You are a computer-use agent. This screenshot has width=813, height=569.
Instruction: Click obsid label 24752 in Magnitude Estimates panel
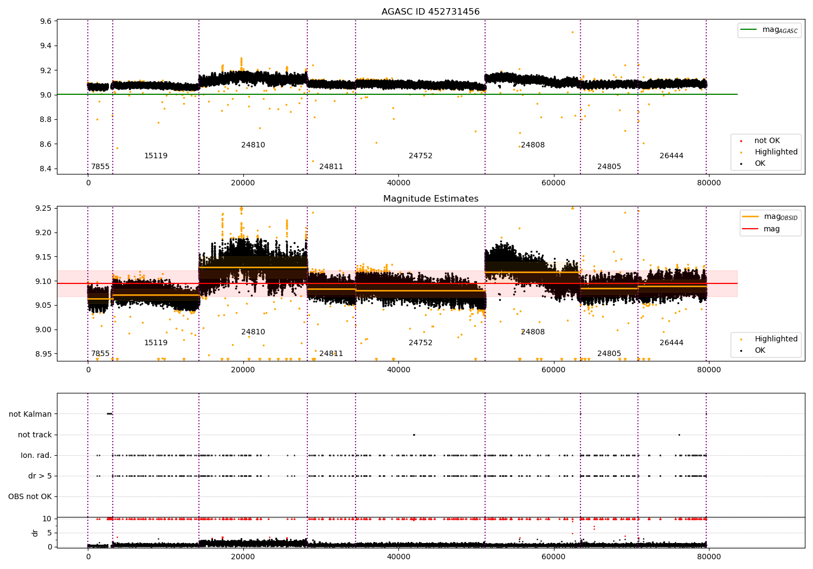tap(421, 343)
